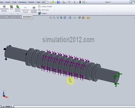Open Connections Advisor
Screen dimensions: 135x108
point(4,8)
